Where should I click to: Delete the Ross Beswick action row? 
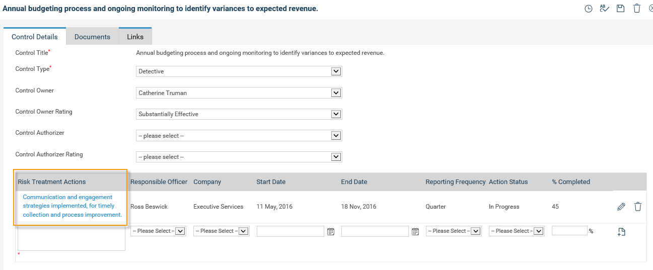(638, 207)
